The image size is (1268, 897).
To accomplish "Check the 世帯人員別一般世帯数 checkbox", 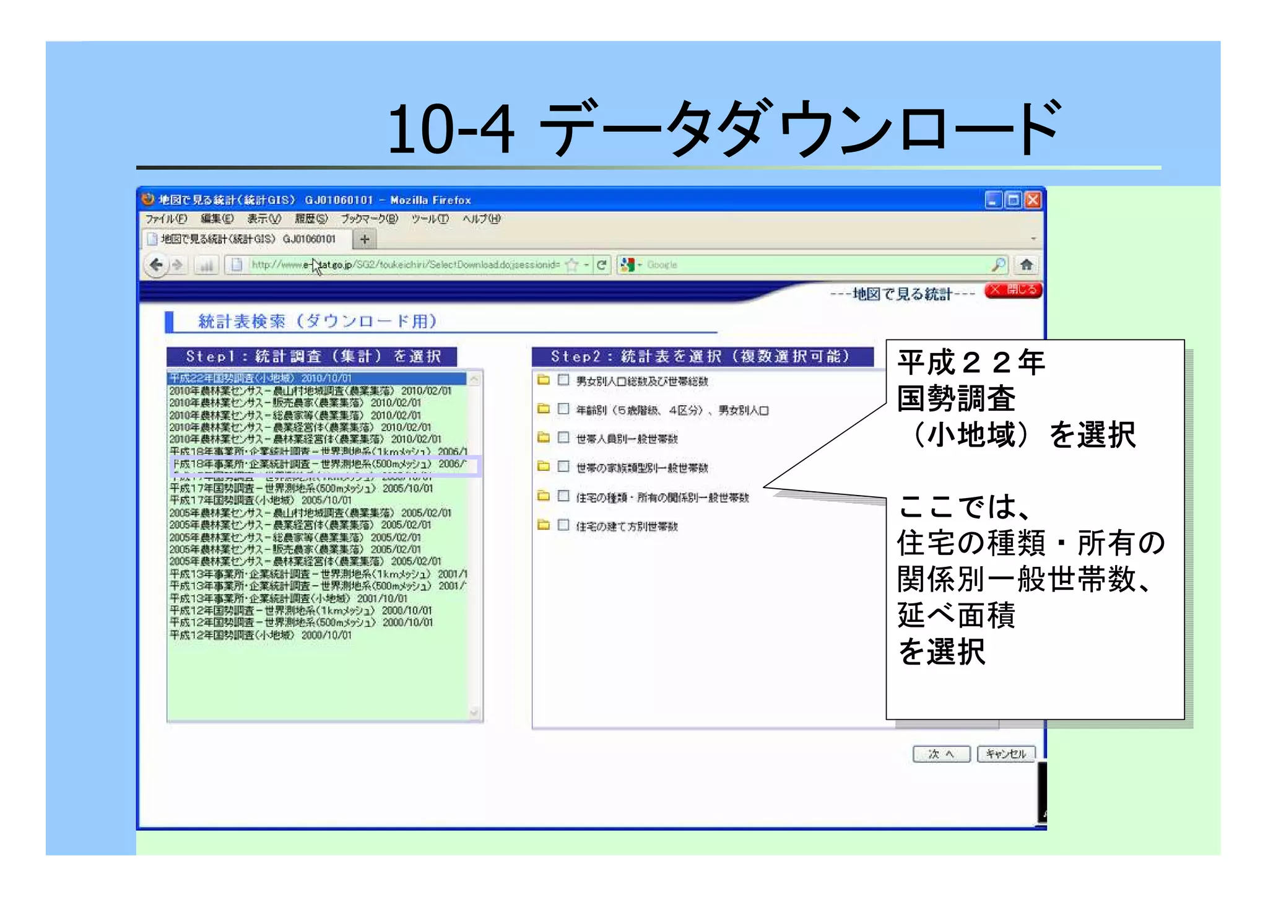I will coord(563,437).
